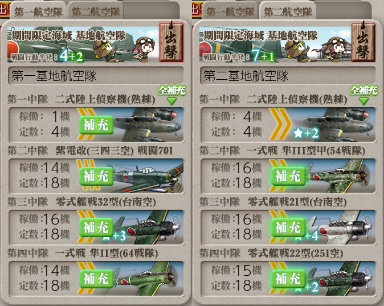Viewport: 384px width, 306px height.
Task: Switch to 第一航空隊 tab in left panel
Action: point(38,12)
